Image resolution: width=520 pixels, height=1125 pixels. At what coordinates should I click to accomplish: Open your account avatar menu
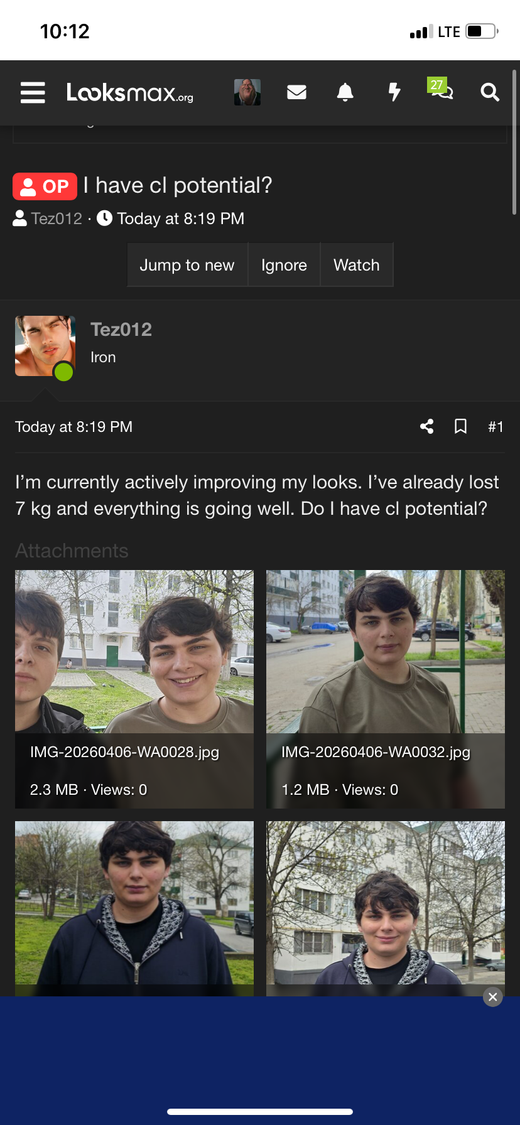[247, 92]
